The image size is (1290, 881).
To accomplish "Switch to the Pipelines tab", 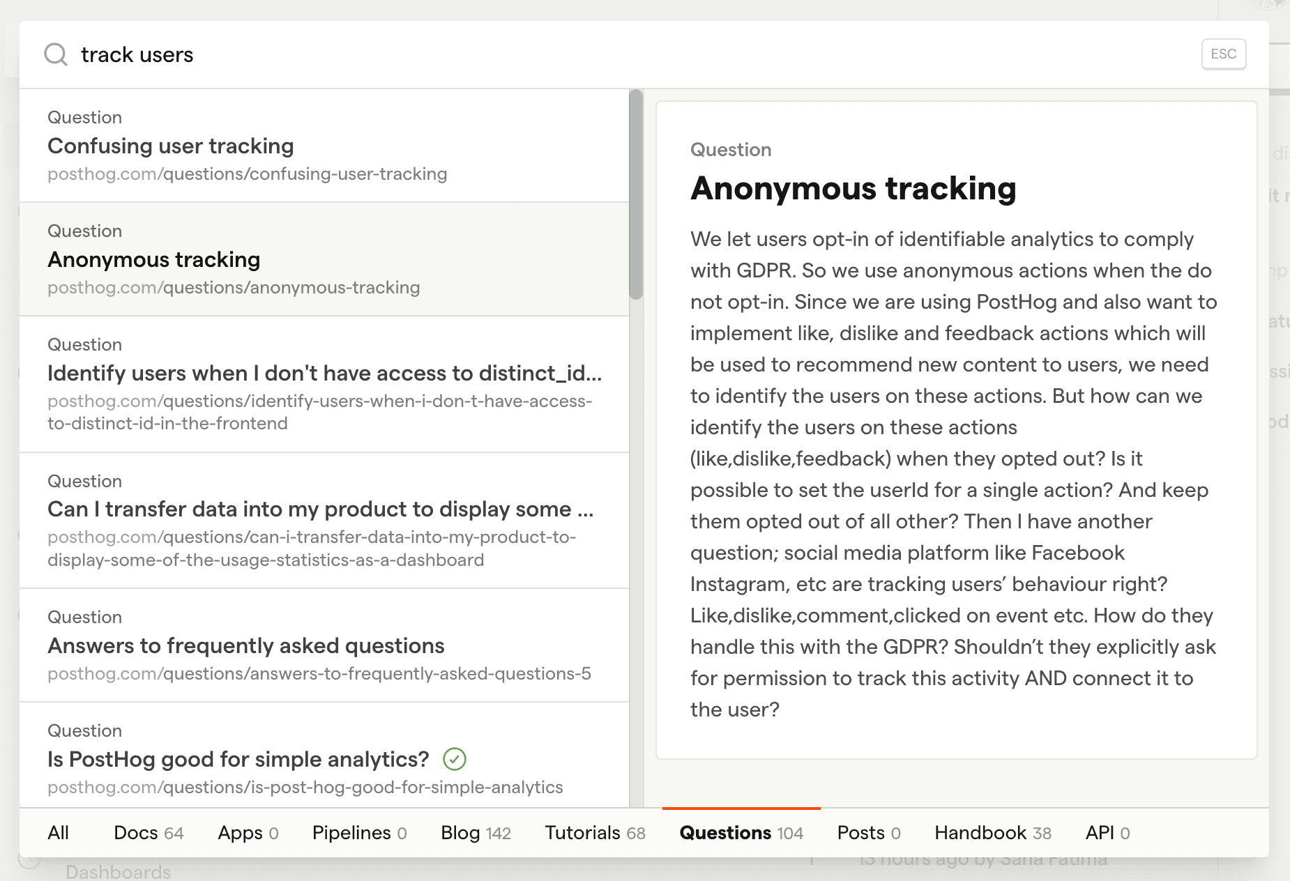I will (360, 833).
